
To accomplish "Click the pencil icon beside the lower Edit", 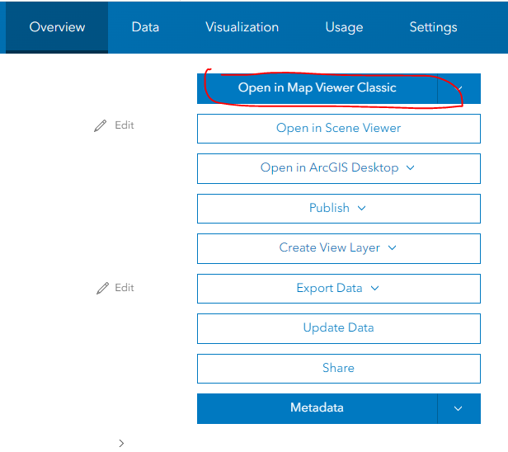I will 102,288.
